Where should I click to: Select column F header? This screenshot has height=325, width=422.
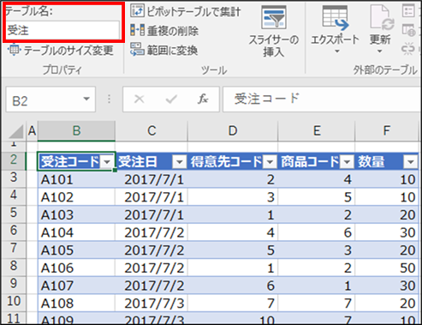click(x=386, y=131)
